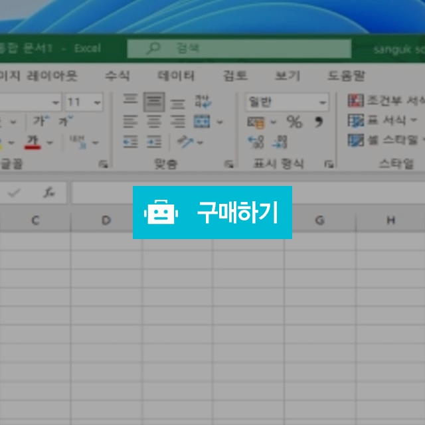Screen dimensions: 425x425
Task: Click the fill color dropdown arrow
Action: [11, 143]
